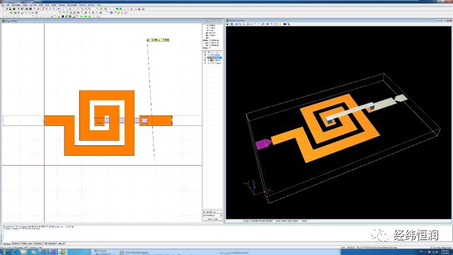This screenshot has height=255, width=453.
Task: Click the dark binoculars icon in 3D view toolbar
Action: point(285,24)
